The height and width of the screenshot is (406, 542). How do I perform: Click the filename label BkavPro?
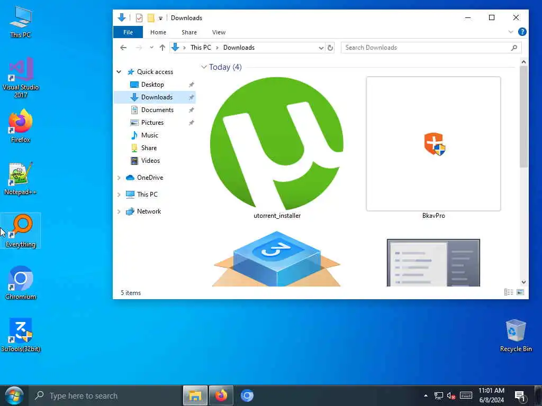pyautogui.click(x=433, y=216)
